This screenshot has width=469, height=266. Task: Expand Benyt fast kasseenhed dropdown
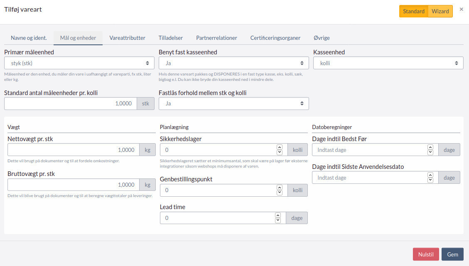click(x=233, y=63)
